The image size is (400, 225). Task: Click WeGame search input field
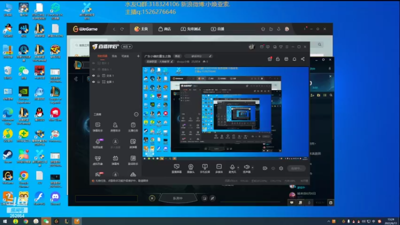pyautogui.click(x=81, y=45)
